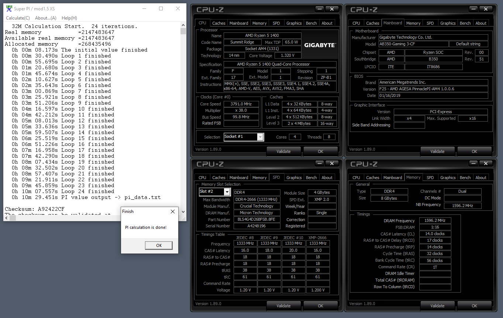Click OK in the Memory window
Viewport: 503px width, 318px height.
tap(474, 305)
